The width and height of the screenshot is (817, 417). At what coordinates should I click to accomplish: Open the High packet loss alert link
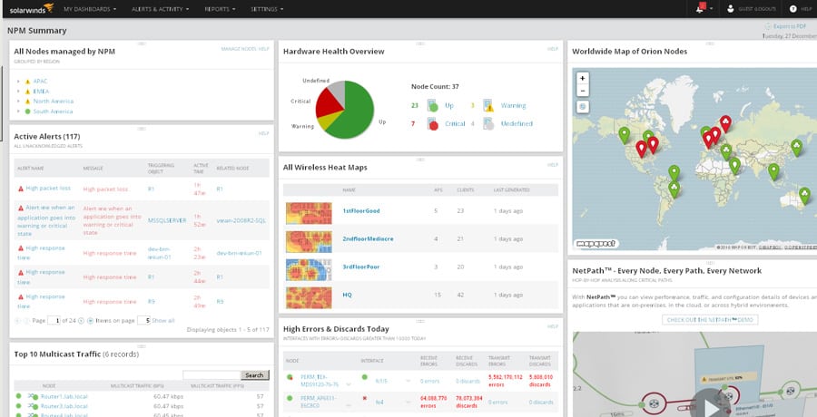pos(48,189)
